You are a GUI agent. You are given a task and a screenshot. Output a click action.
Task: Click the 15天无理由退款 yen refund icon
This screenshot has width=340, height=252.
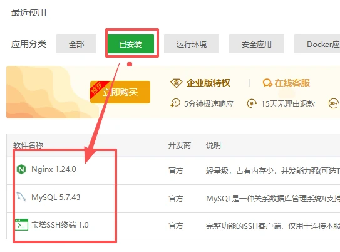point(252,103)
